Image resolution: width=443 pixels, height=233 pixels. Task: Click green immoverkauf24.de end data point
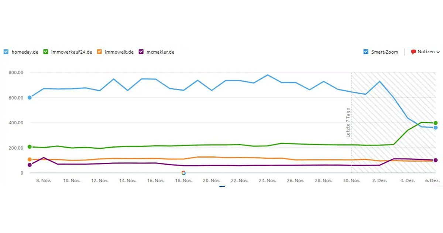click(436, 123)
